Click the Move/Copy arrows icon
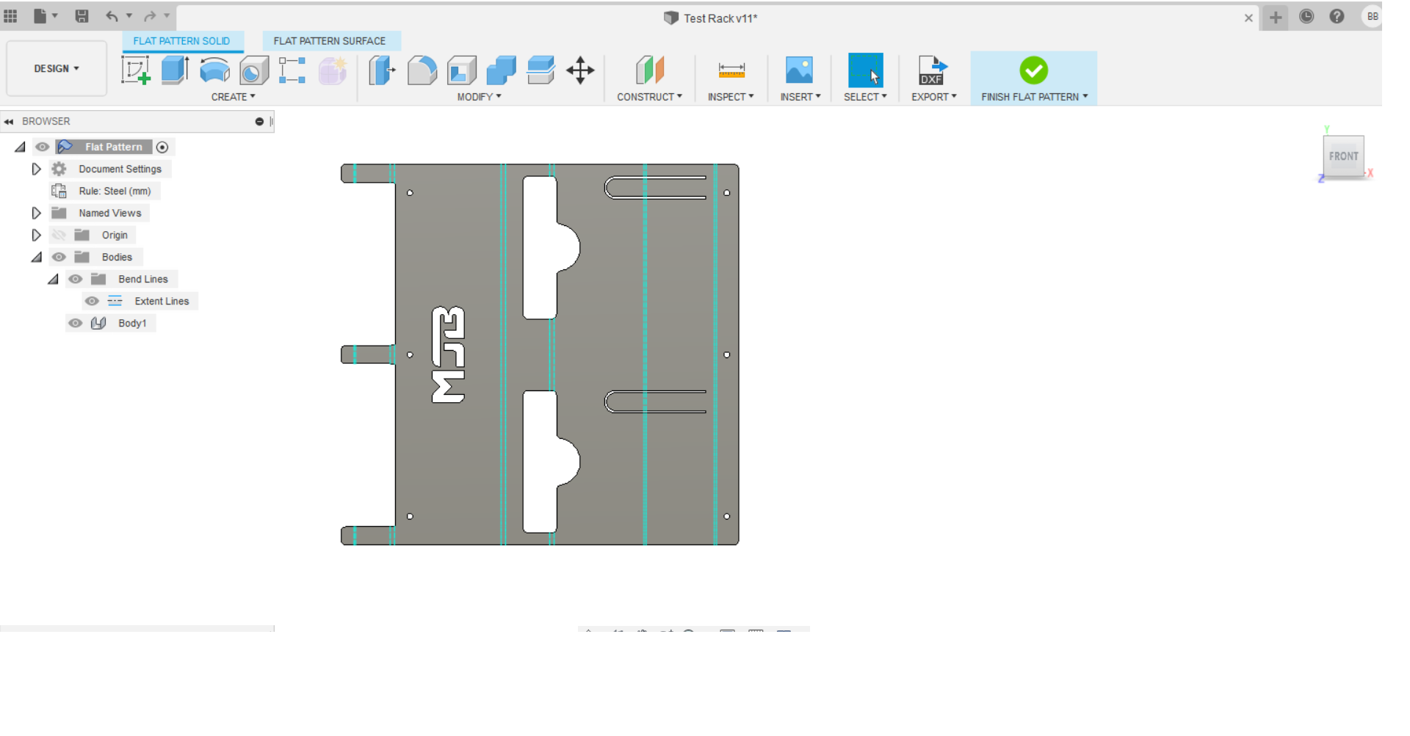The height and width of the screenshot is (736, 1410). pos(580,70)
